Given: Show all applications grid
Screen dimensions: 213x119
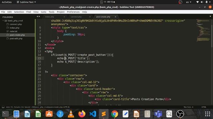Looking at the screenshot, I should [x=207, y=114].
